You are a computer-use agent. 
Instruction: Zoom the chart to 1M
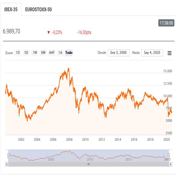(35, 53)
